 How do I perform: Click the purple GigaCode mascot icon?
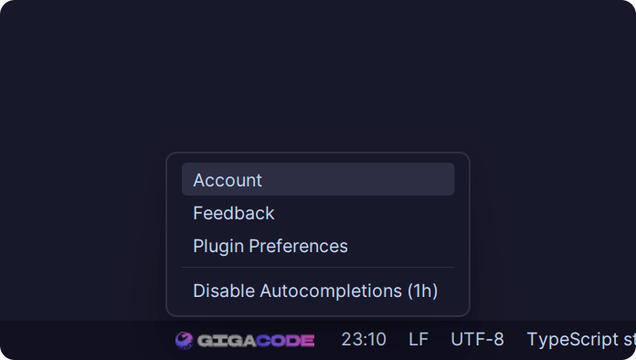click(x=184, y=340)
